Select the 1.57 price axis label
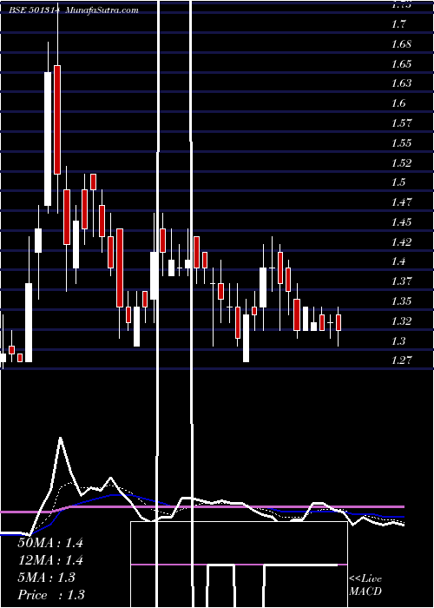434x608 pixels. pos(401,123)
